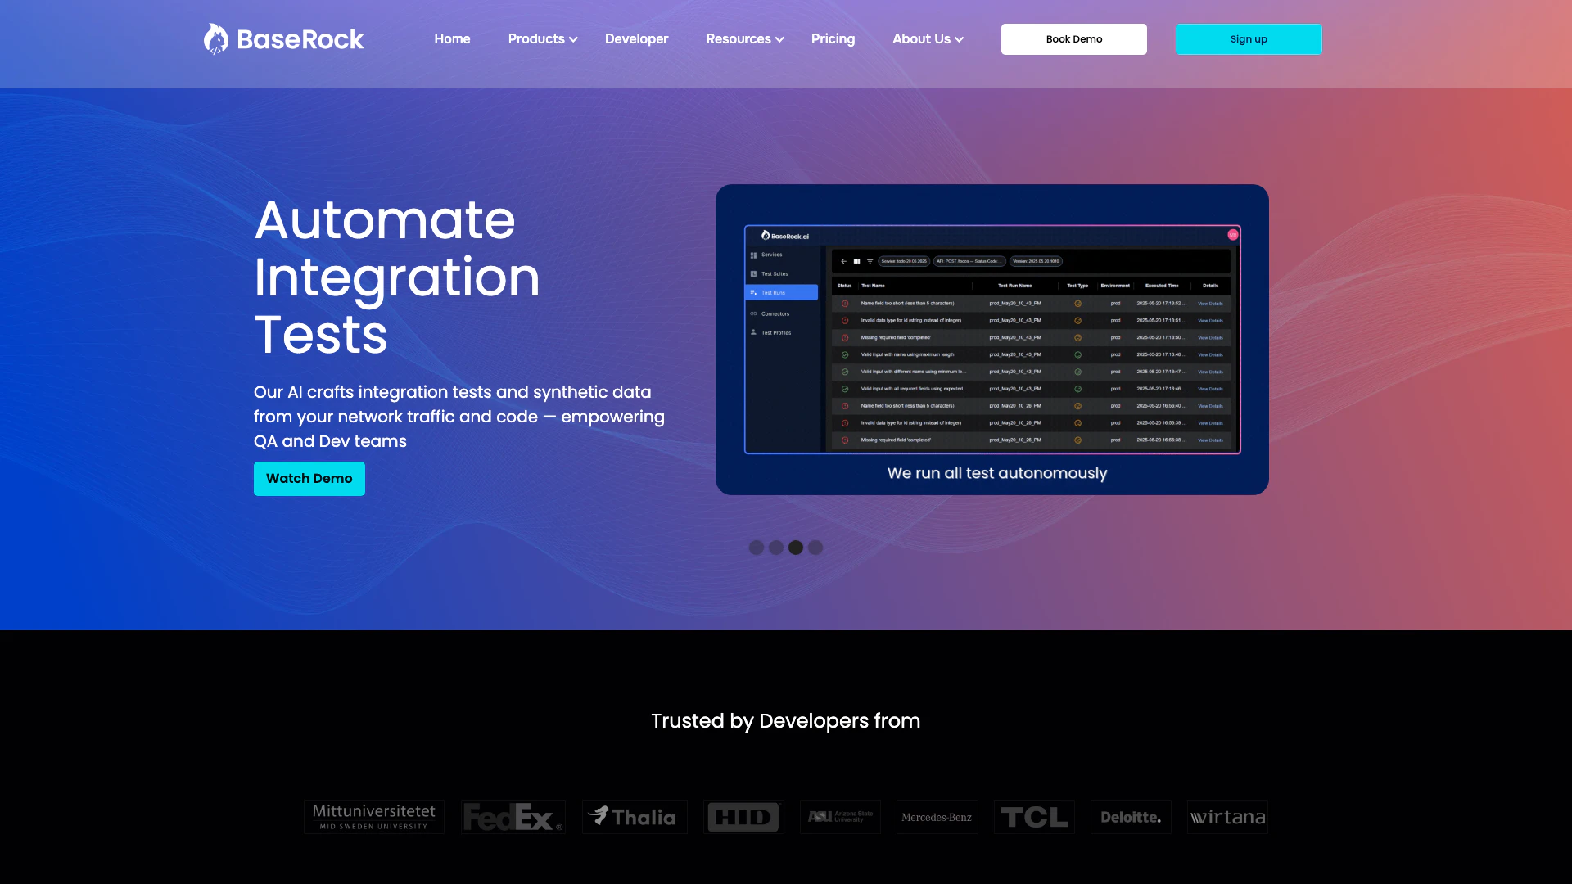Image resolution: width=1572 pixels, height=884 pixels.
Task: Click the Thalia logo
Action: pyautogui.click(x=634, y=817)
